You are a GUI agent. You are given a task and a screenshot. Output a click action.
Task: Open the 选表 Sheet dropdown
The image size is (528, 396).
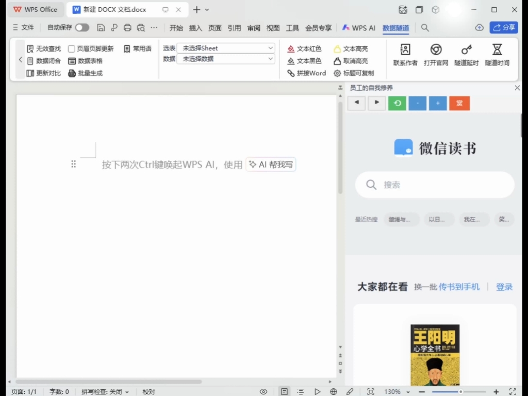tap(226, 48)
